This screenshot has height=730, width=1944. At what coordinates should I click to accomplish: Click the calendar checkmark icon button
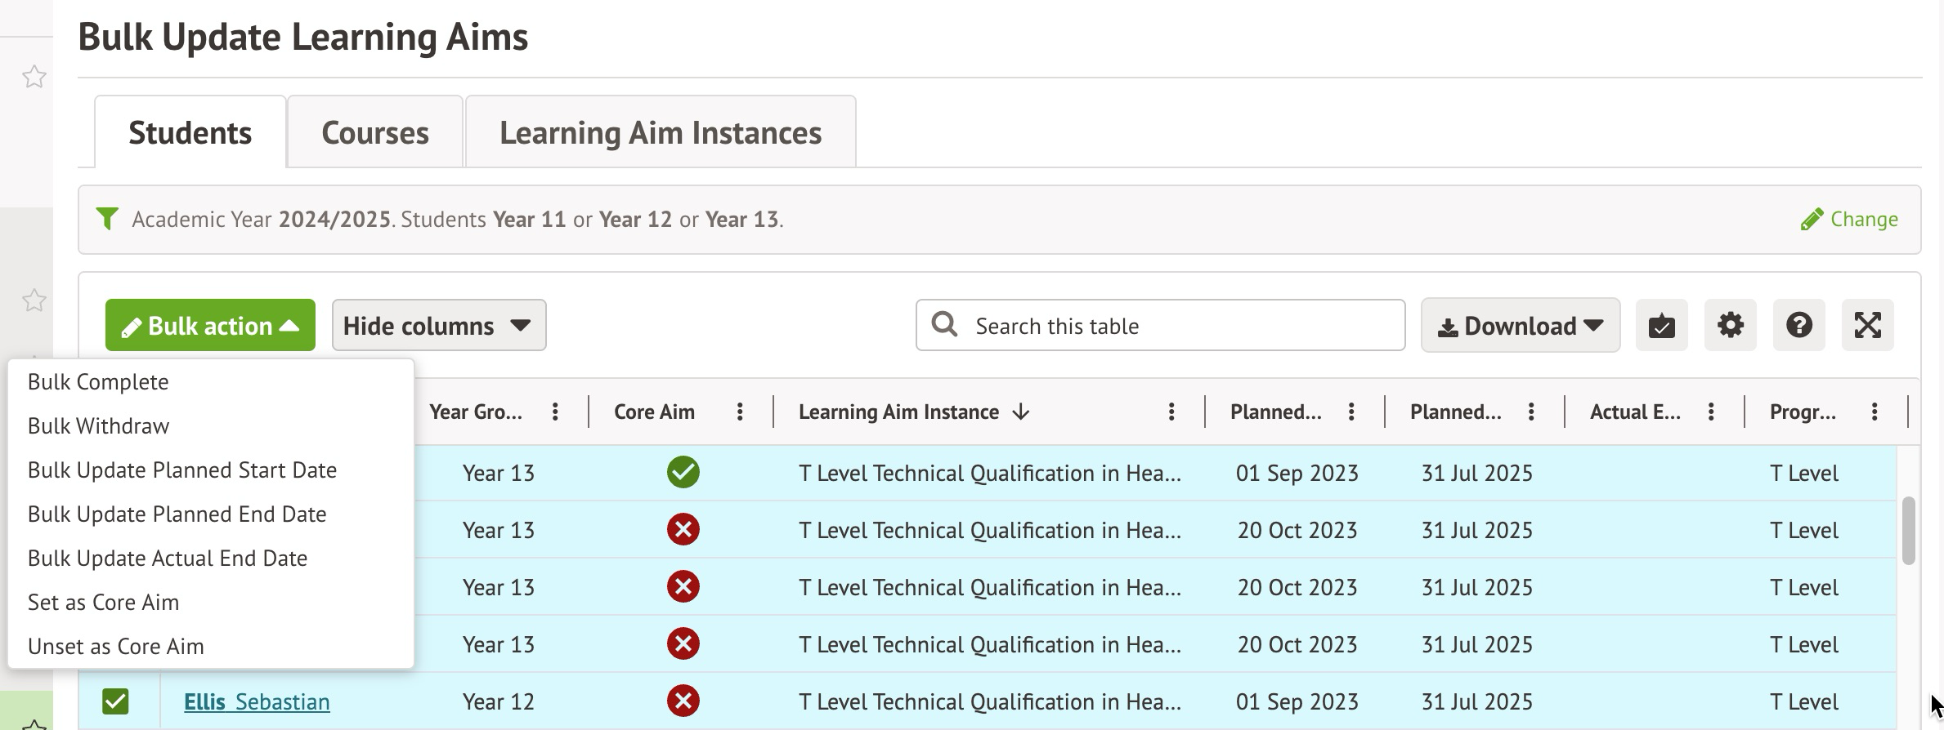click(x=1661, y=325)
